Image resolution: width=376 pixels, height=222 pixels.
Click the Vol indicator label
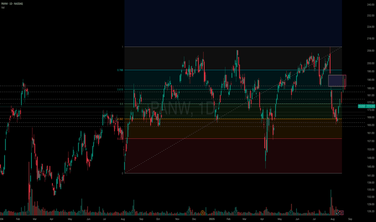pos(3,8)
